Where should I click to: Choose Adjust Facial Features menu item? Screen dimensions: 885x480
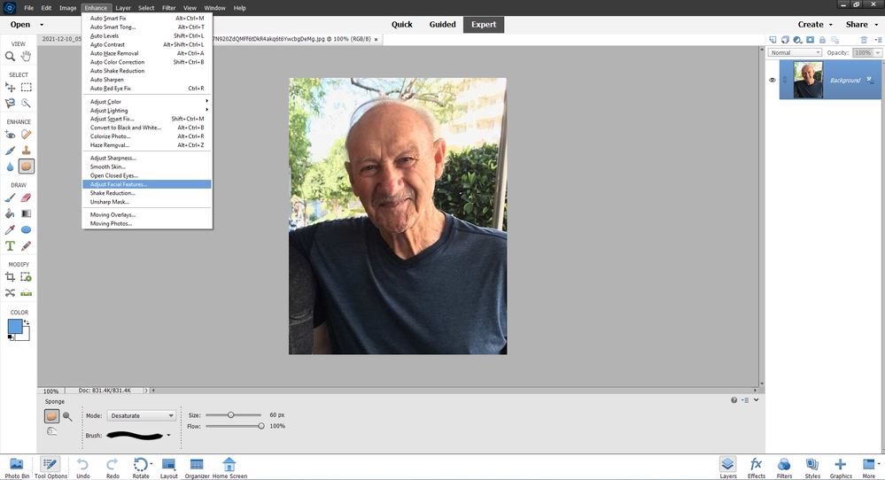(147, 184)
